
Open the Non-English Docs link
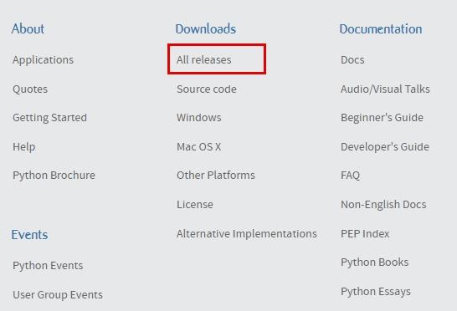tap(383, 205)
